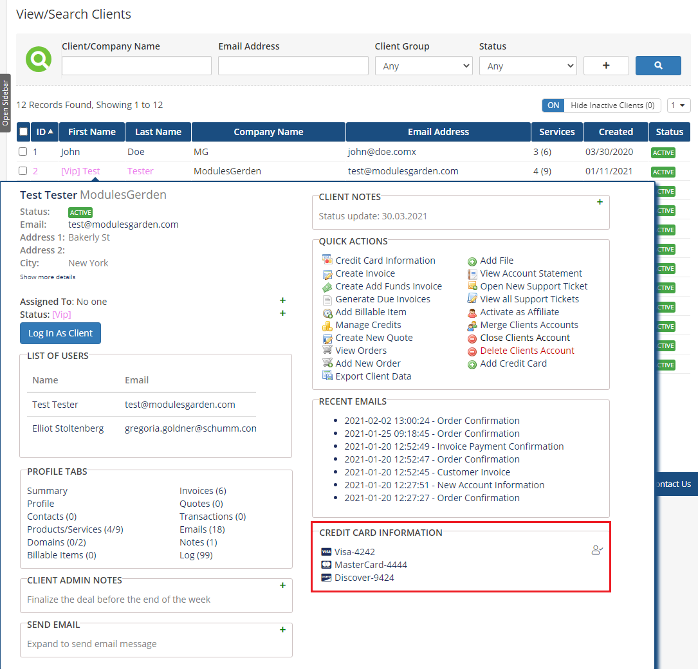The height and width of the screenshot is (669, 698).
Task: Expand the Assigned To plus control
Action: (282, 300)
